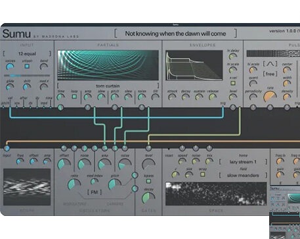Screen dimensions: 300x239
Task: Click the tilt knob in Partials
Action: [x=156, y=97]
